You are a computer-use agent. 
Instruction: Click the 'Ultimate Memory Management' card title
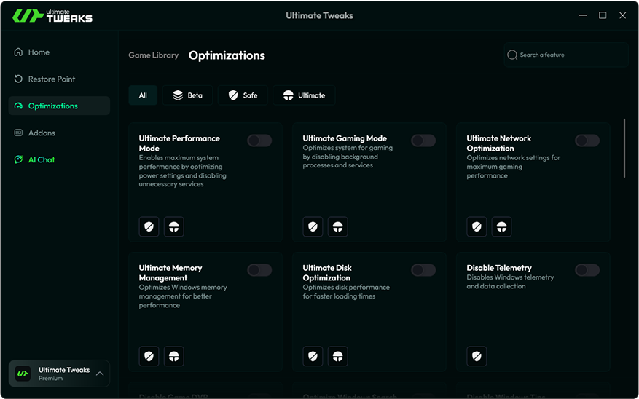click(x=170, y=273)
